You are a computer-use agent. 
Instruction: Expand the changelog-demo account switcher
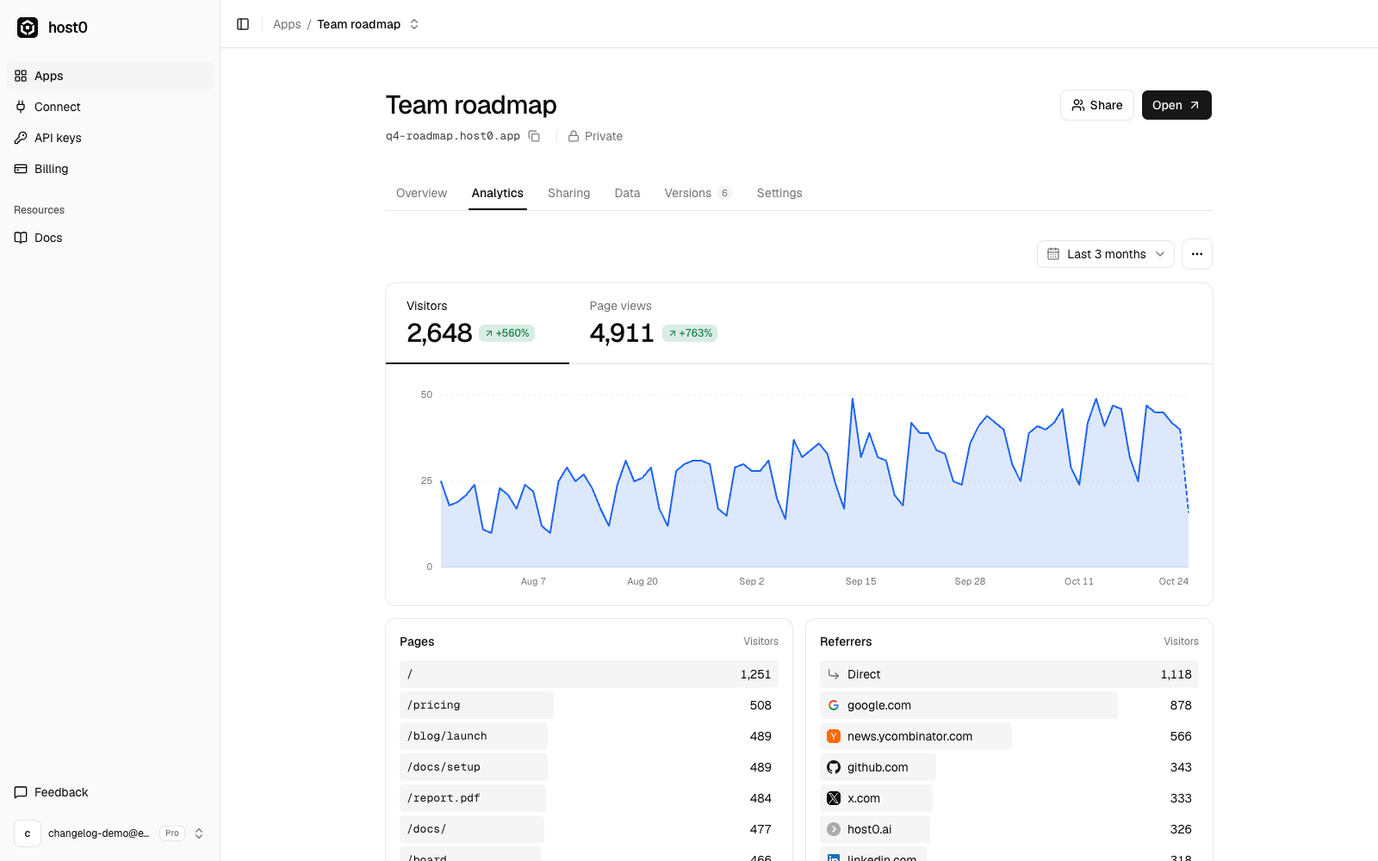click(110, 833)
